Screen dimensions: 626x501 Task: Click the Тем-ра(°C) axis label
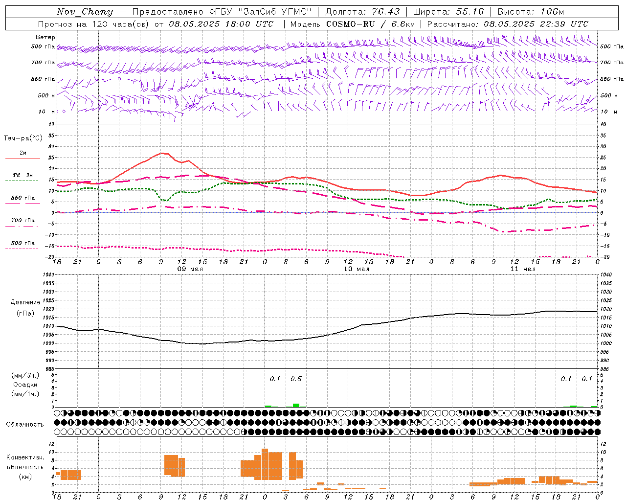click(23, 138)
